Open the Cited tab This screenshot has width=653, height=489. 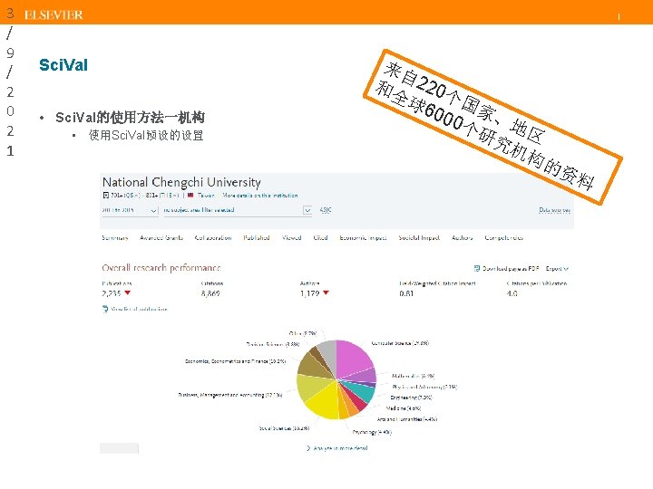(321, 238)
